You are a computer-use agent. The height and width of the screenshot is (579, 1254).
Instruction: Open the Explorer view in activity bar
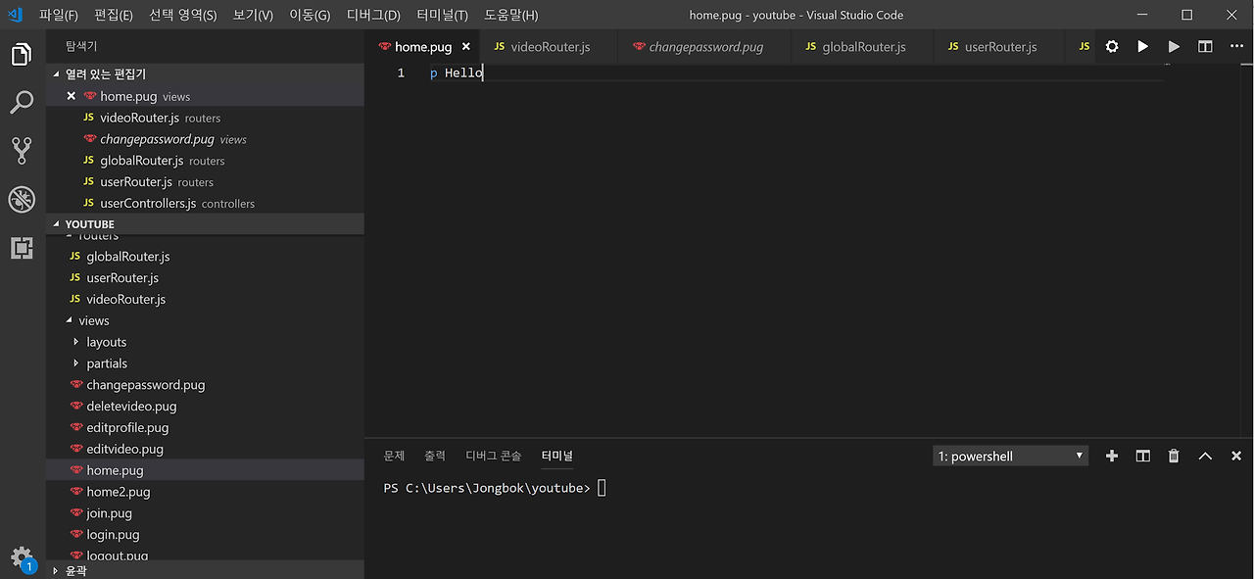pos(22,54)
